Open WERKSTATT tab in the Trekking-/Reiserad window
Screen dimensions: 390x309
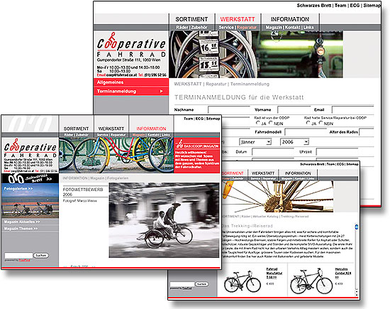coord(263,173)
